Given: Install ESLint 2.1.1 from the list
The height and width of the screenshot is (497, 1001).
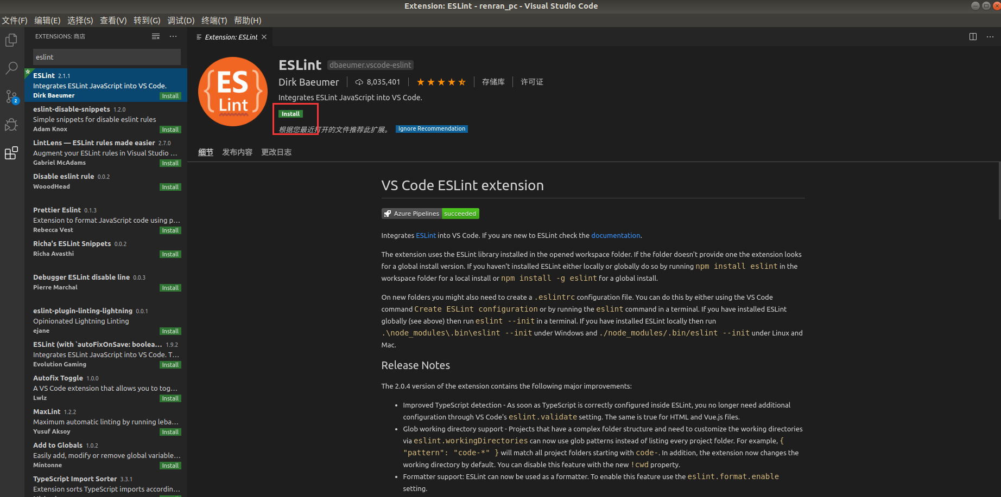Looking at the screenshot, I should tap(170, 96).
